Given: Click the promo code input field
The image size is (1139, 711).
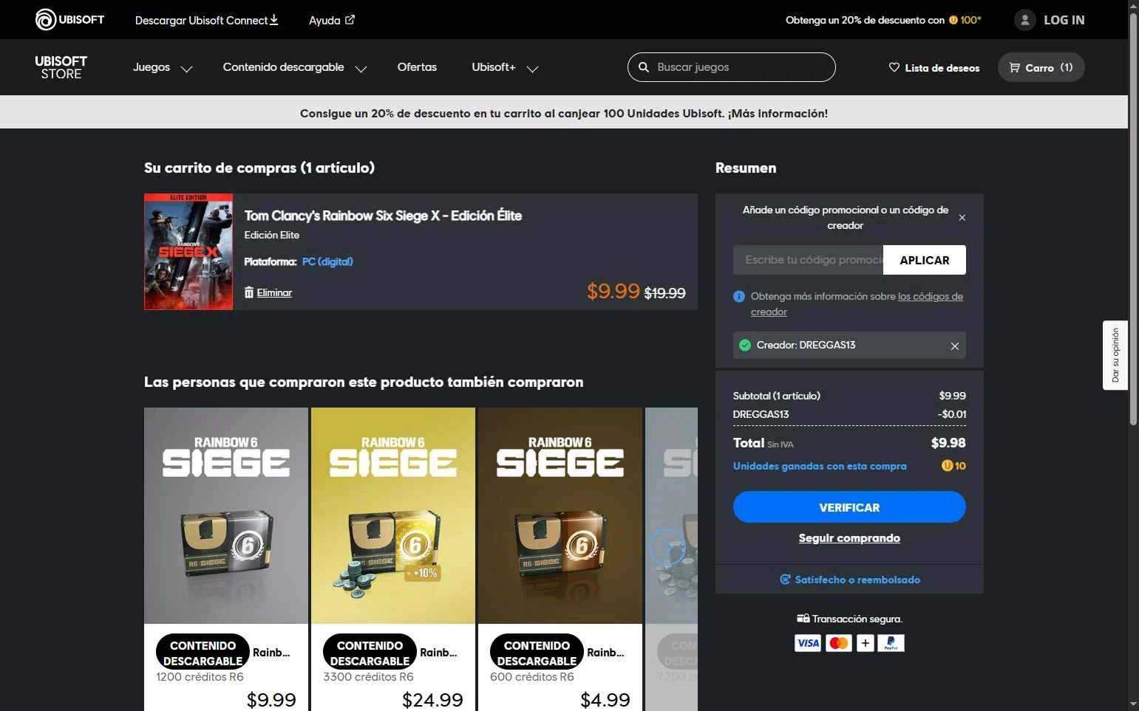Looking at the screenshot, I should click(x=808, y=260).
